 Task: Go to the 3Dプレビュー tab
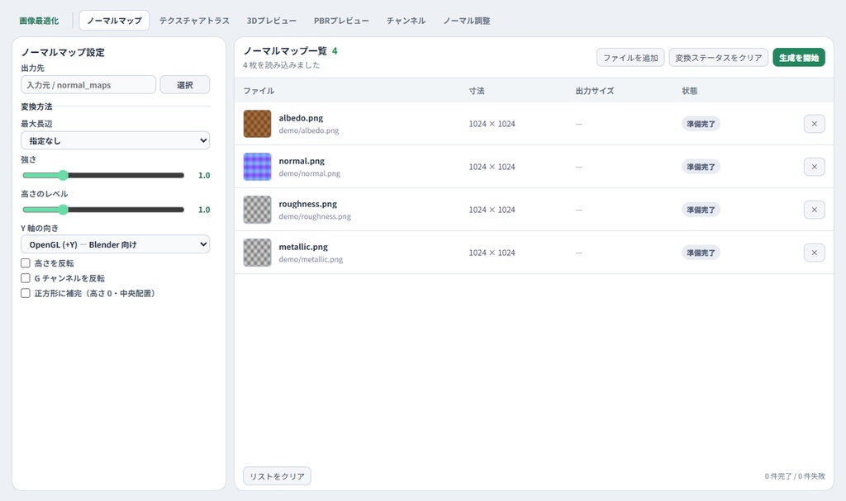point(271,21)
